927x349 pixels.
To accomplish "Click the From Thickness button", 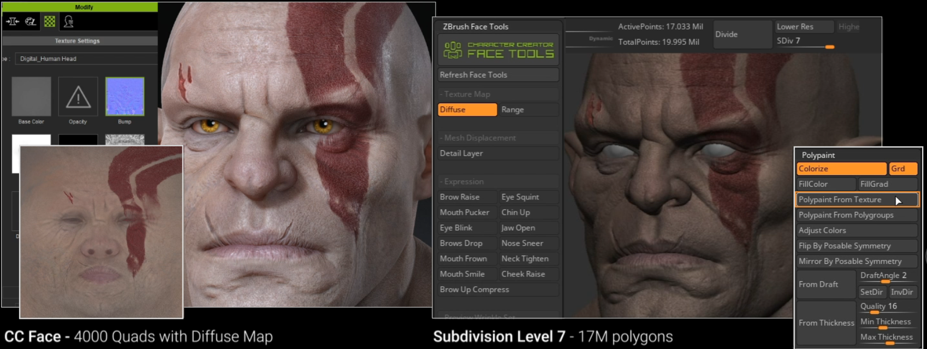I will point(826,323).
